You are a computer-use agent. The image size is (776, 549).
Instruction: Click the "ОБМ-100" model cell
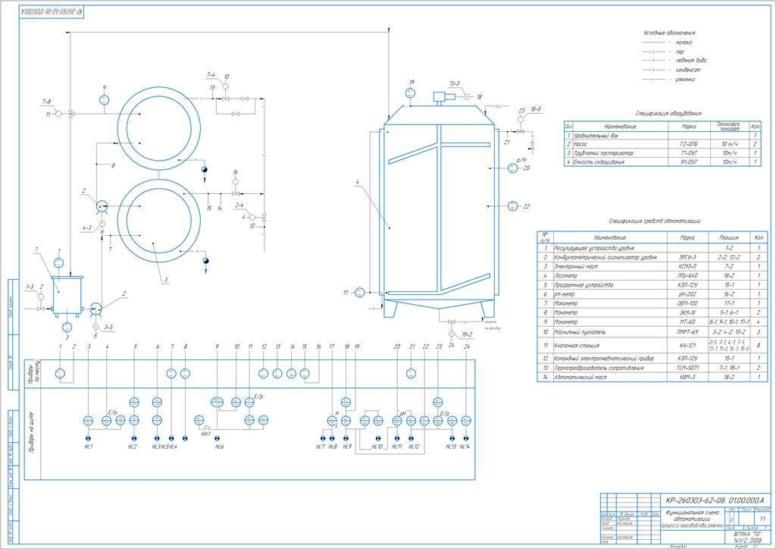(x=688, y=303)
